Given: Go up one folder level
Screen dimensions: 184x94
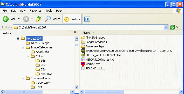Looking at the screenshot, I should tap(38, 19).
